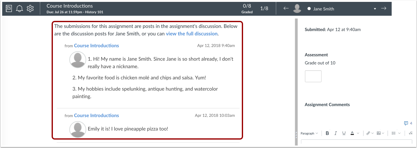Expand the Paragraph style dropdown

click(x=309, y=133)
